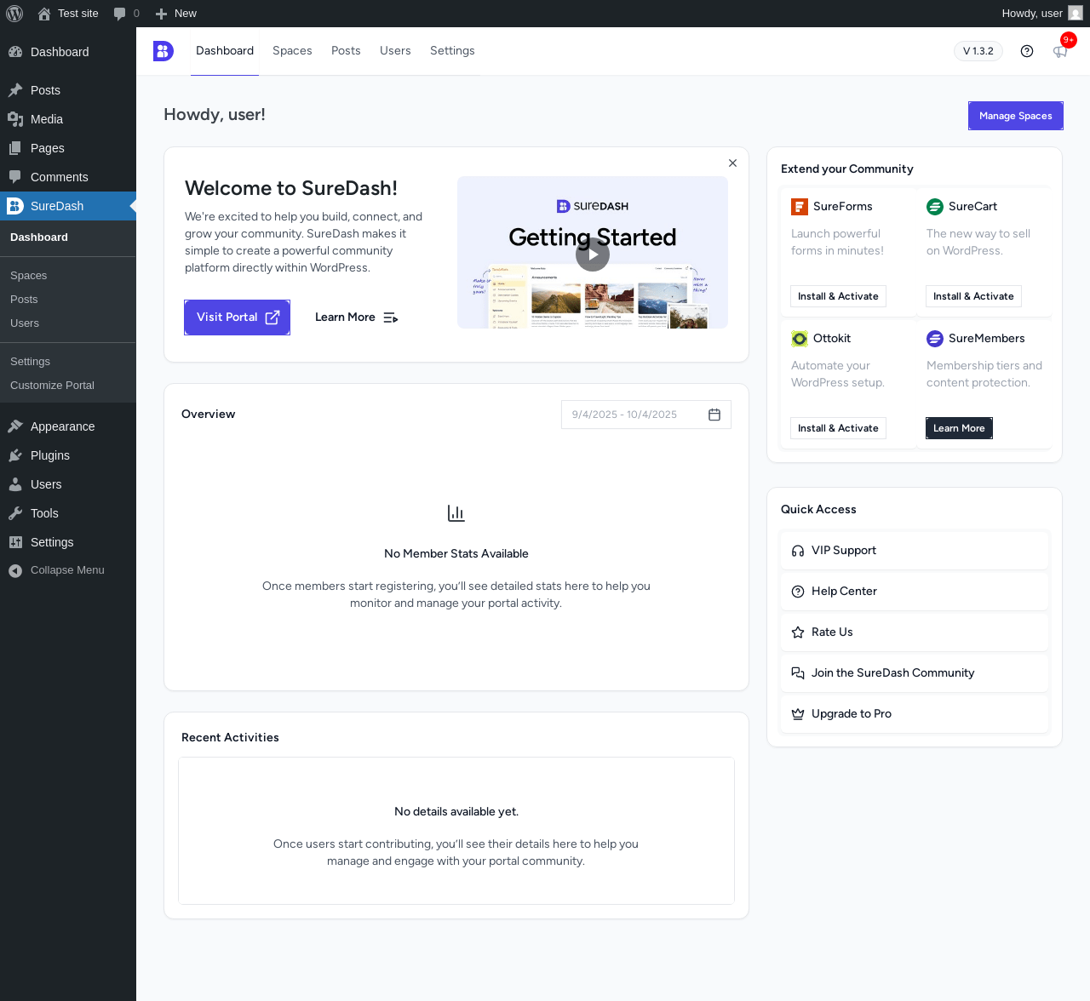1090x1001 pixels.
Task: Click the Visit Portal button
Action: 238,317
